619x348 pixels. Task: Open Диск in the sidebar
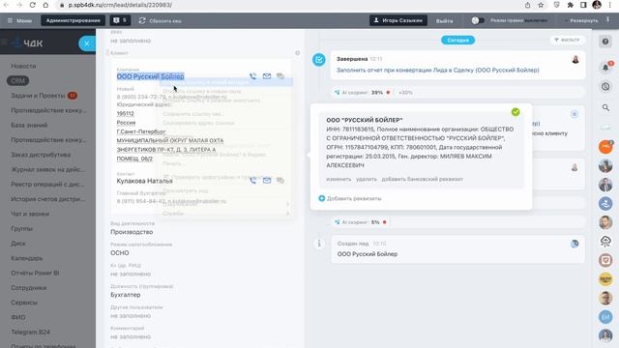[18, 244]
